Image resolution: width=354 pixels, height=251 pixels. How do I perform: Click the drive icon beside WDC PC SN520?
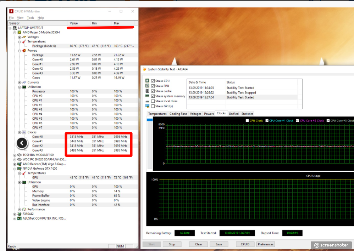pos(20,159)
